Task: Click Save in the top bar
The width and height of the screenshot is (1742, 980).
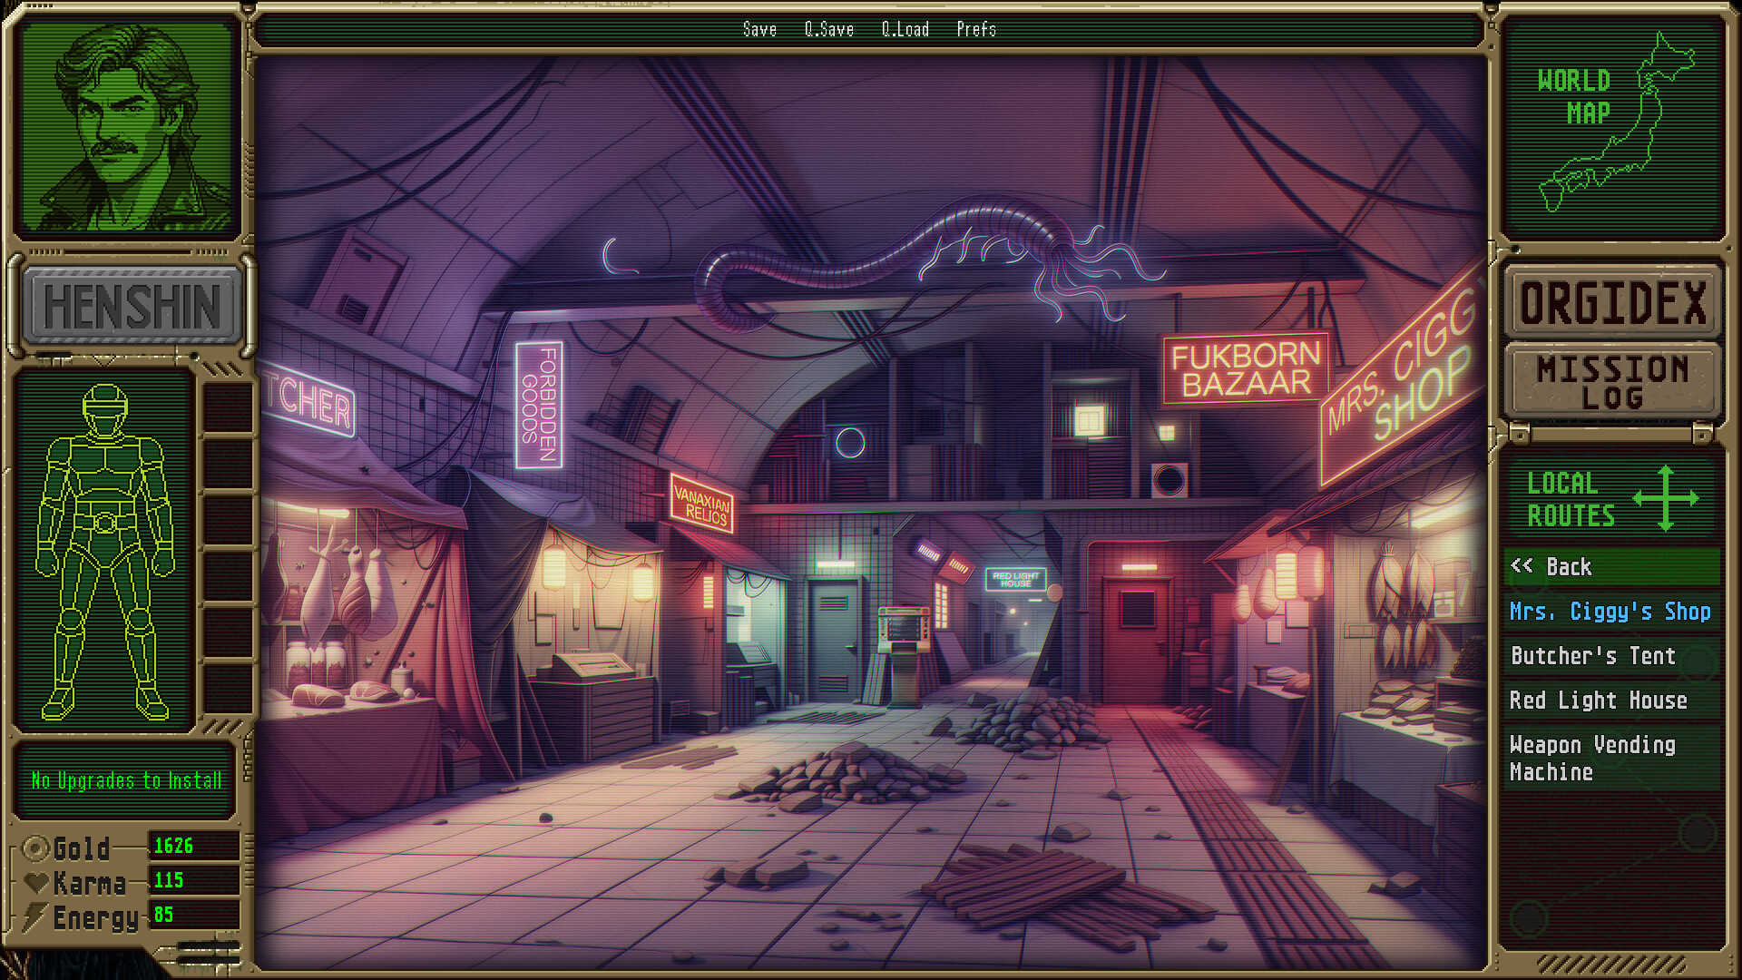Action: (x=759, y=30)
